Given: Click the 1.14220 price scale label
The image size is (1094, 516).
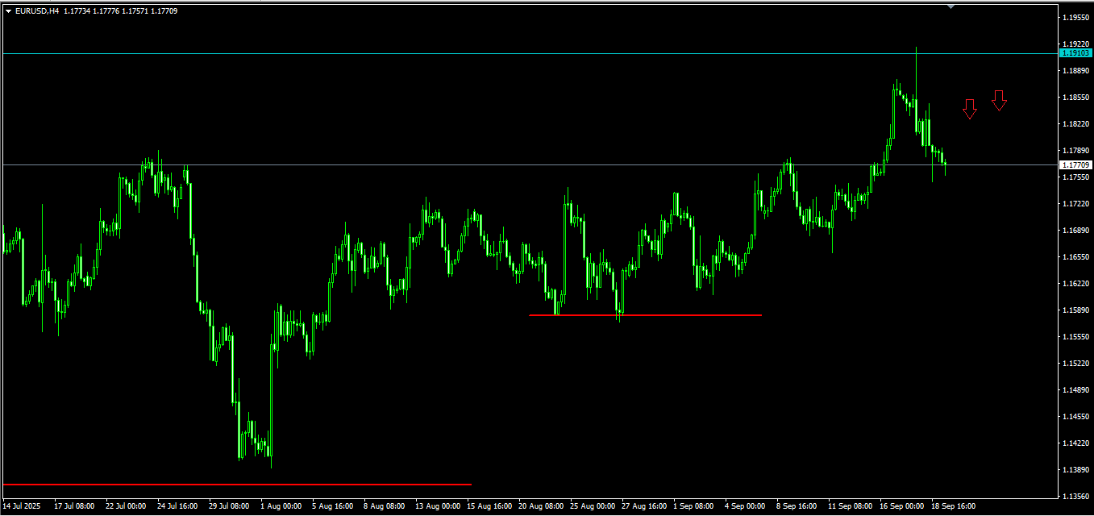Looking at the screenshot, I should pos(1075,443).
